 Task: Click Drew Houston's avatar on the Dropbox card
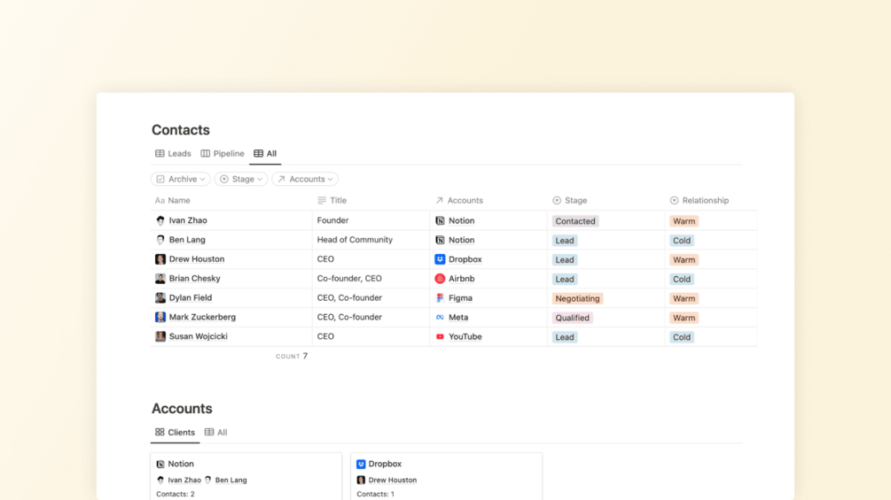tap(361, 481)
